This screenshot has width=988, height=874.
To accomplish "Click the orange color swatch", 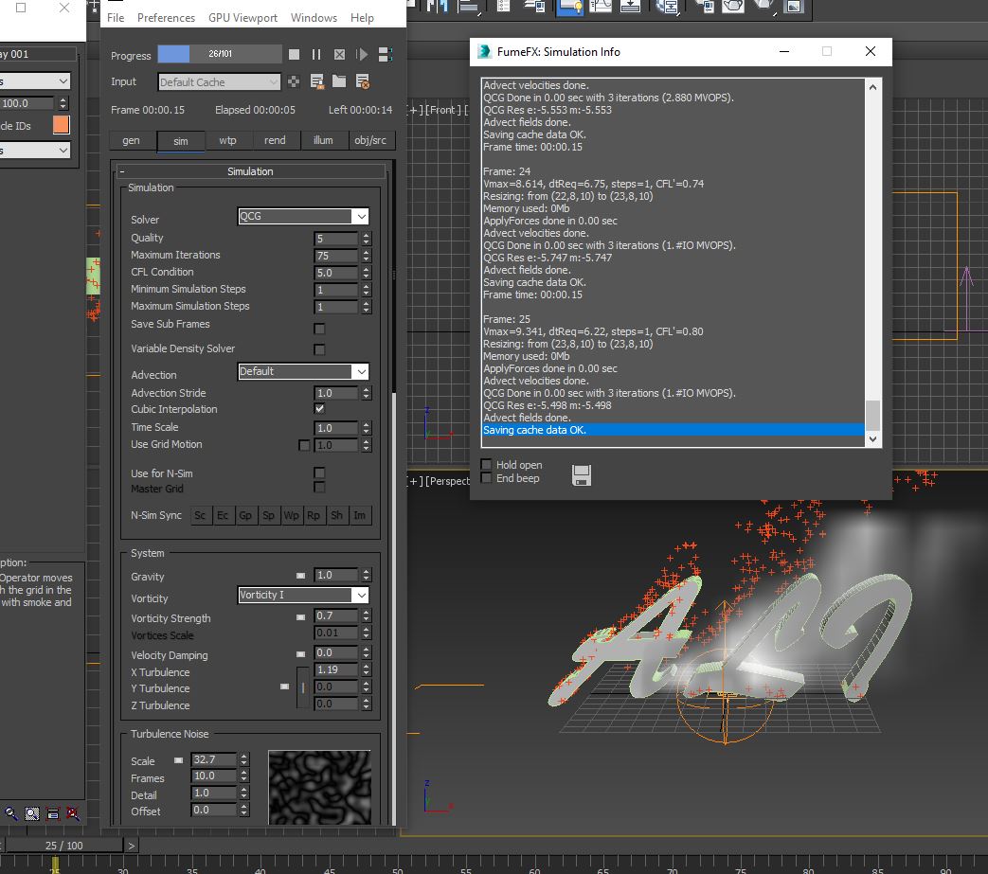I will coord(62,125).
